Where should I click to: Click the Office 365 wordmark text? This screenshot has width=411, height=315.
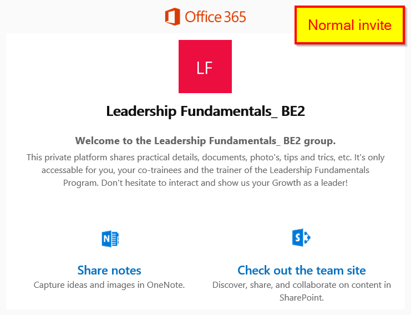tap(215, 17)
